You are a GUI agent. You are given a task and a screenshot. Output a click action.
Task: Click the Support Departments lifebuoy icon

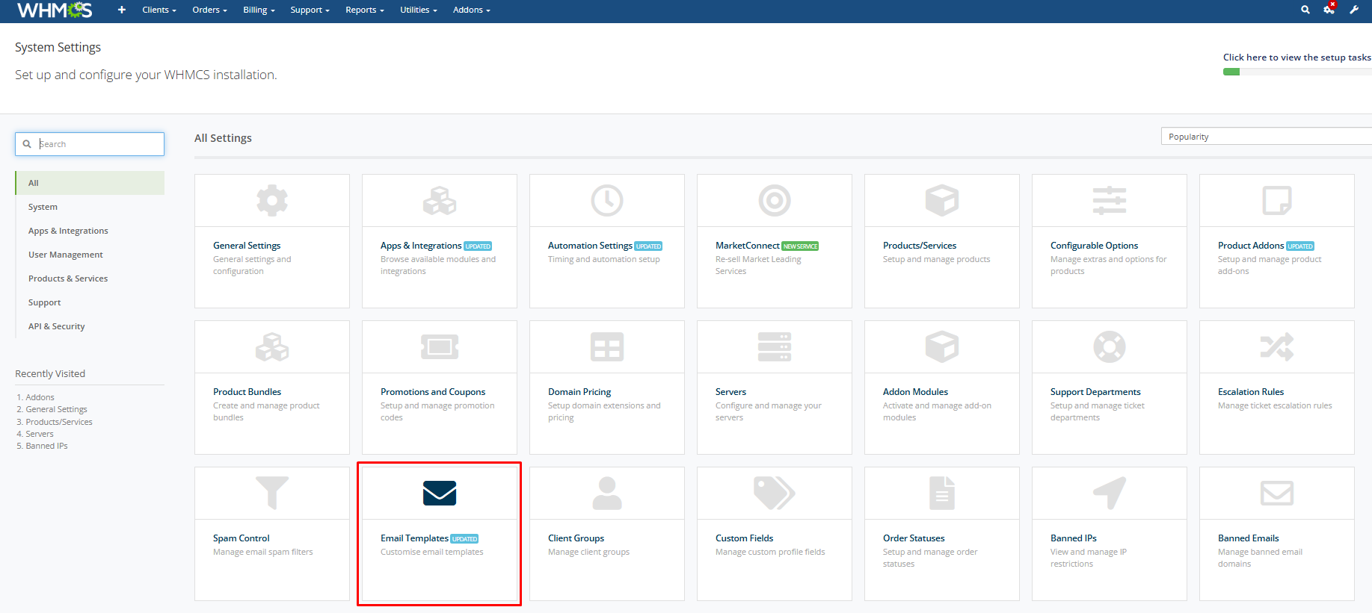(x=1110, y=347)
